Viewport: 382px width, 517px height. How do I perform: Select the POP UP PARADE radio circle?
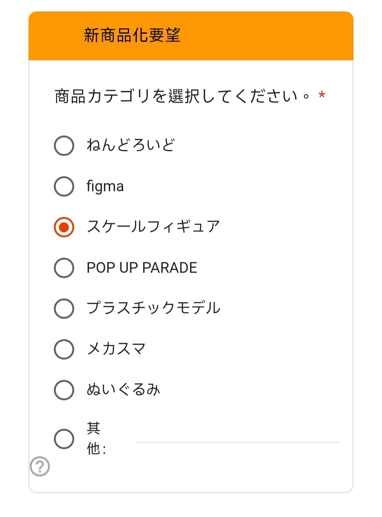coord(64,268)
